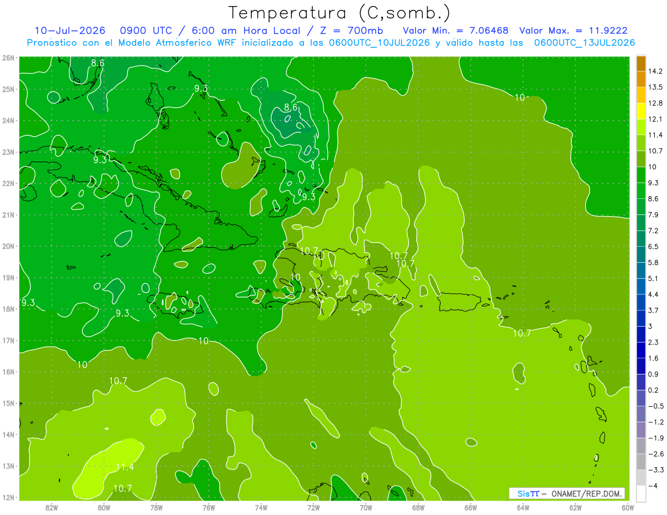Click the "66W" longitude axis label
The height and width of the screenshot is (515, 667).
(471, 507)
